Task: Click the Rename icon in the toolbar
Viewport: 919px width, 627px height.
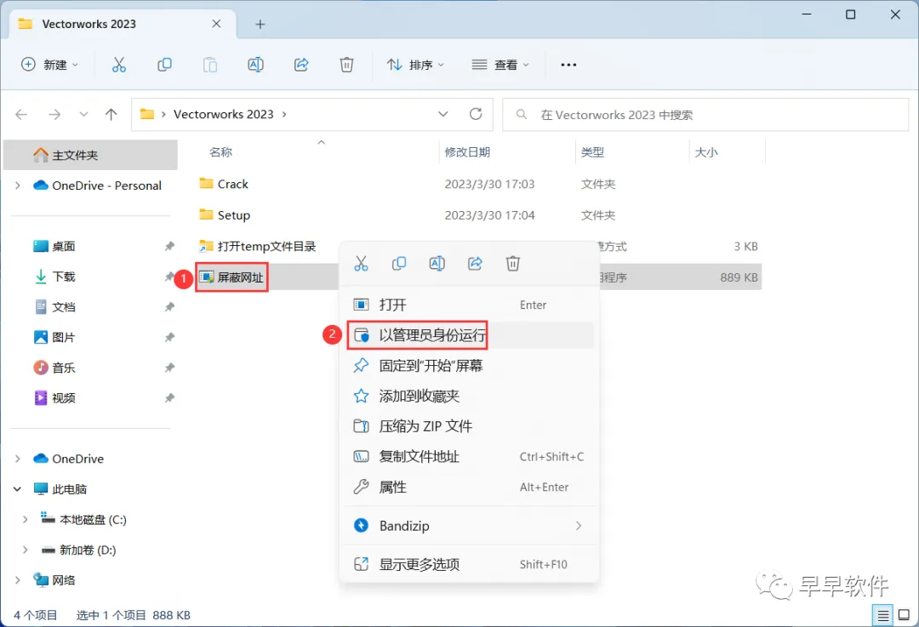Action: (x=255, y=65)
